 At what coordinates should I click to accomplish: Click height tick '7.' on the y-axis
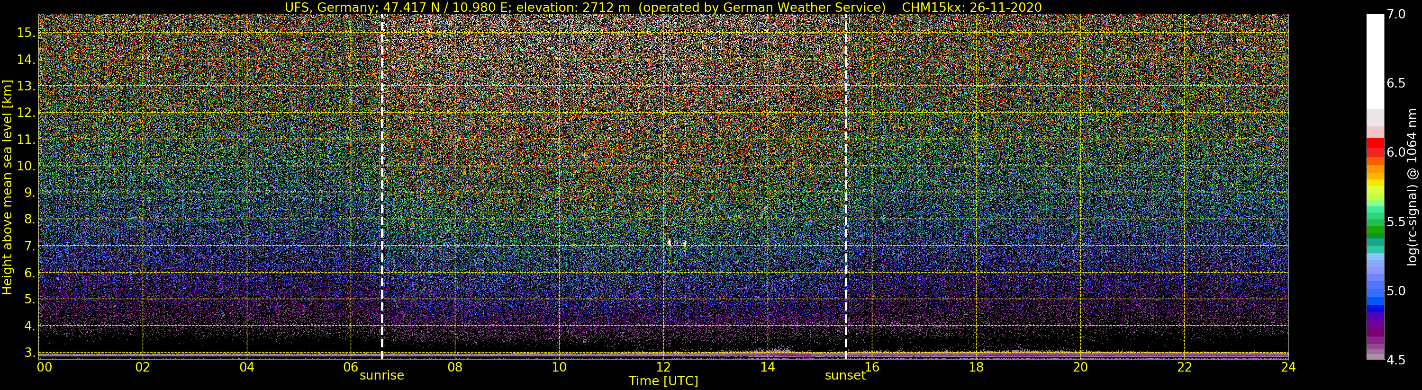[29, 246]
